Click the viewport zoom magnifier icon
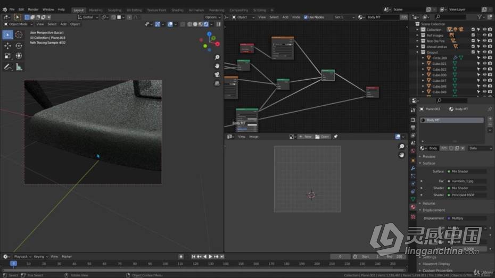The height and width of the screenshot is (278, 495). [x=217, y=57]
